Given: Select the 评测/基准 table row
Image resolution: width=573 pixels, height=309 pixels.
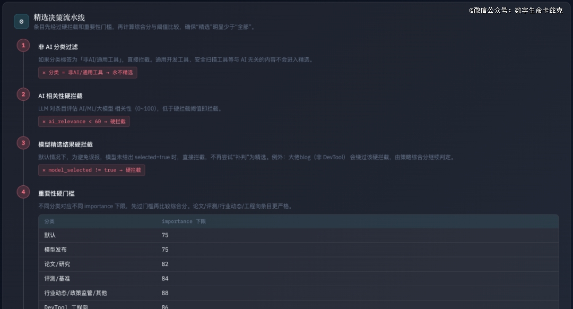Looking at the screenshot, I should tap(298, 279).
